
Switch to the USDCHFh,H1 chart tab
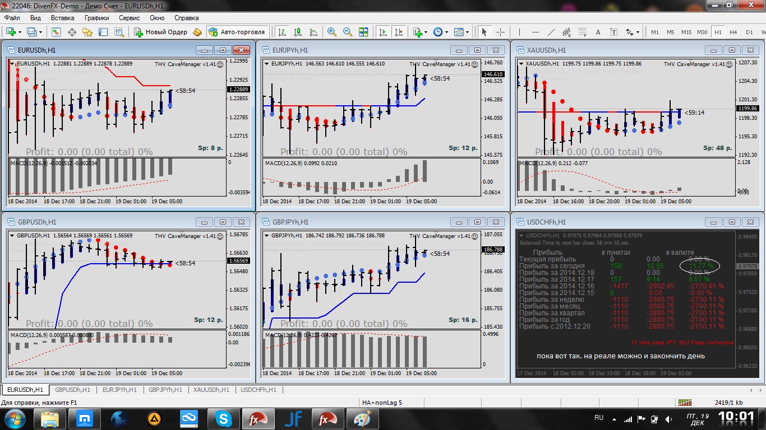(x=258, y=390)
